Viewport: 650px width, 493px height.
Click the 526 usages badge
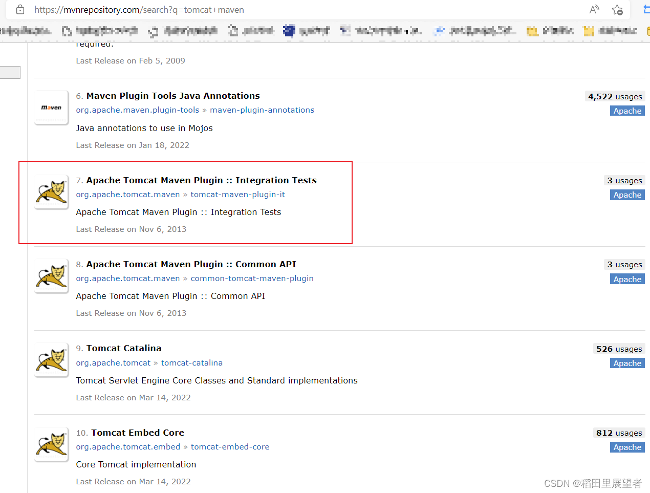(619, 349)
